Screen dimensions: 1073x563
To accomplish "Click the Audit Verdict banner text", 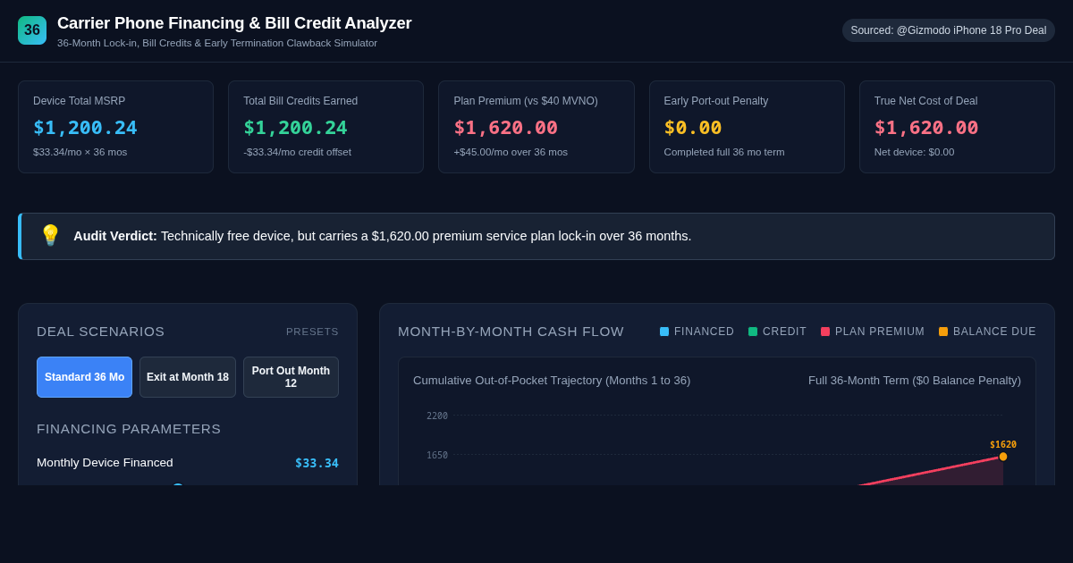I will (383, 236).
